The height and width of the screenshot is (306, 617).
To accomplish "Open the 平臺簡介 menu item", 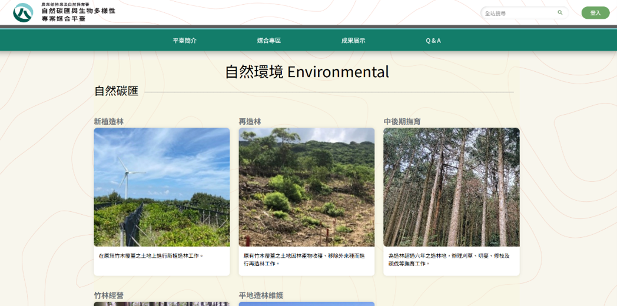I will tap(184, 41).
